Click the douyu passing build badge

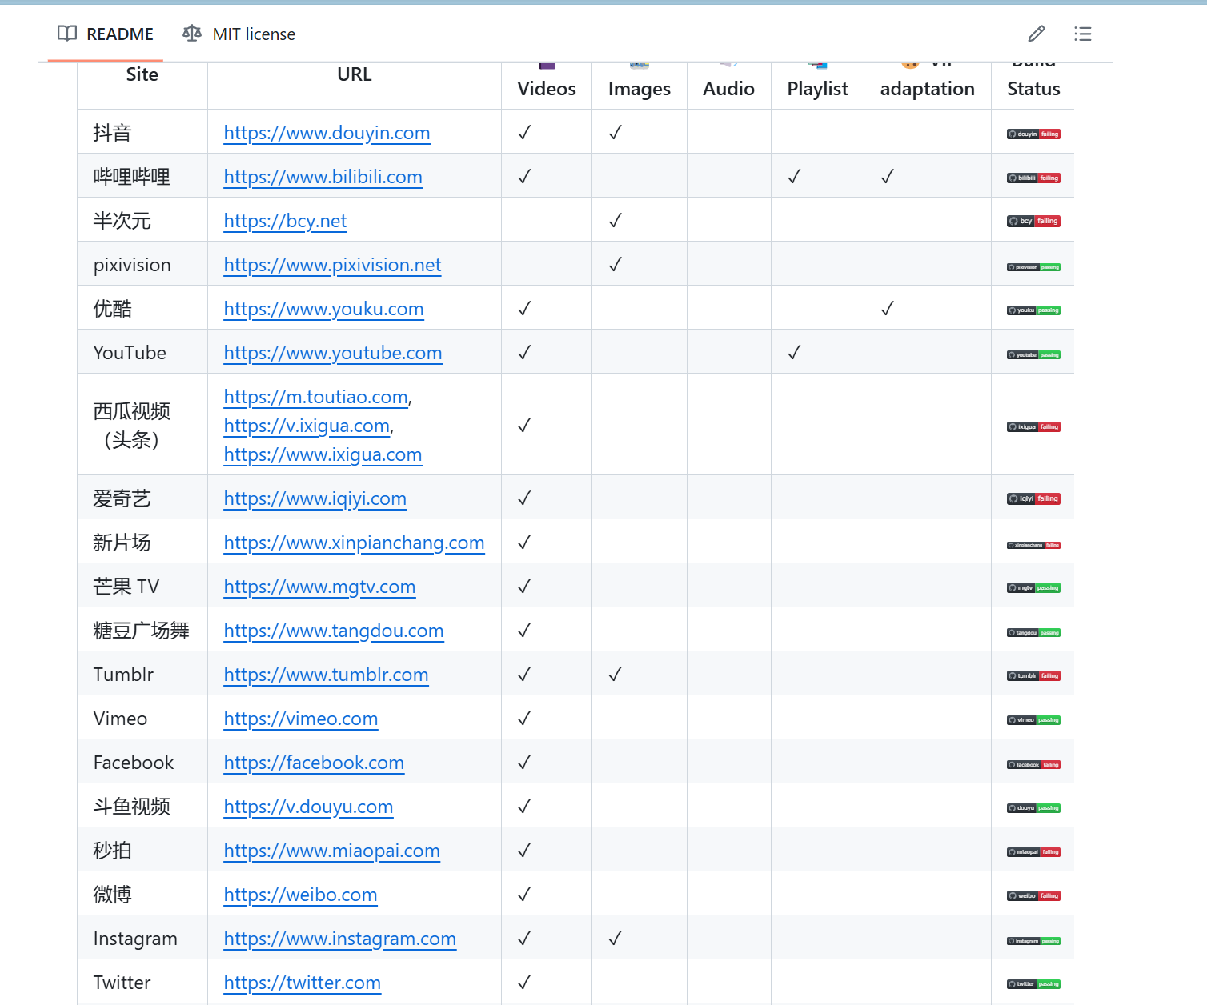click(x=1033, y=807)
